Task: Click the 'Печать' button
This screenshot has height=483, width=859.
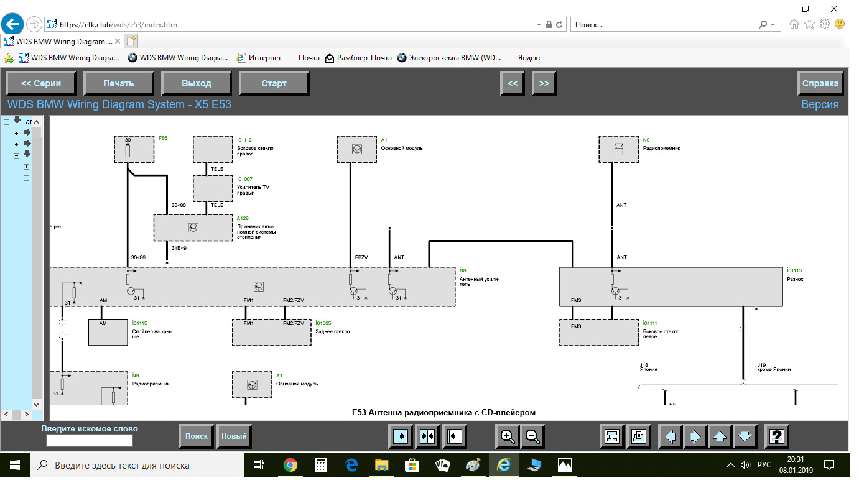Action: [x=119, y=83]
